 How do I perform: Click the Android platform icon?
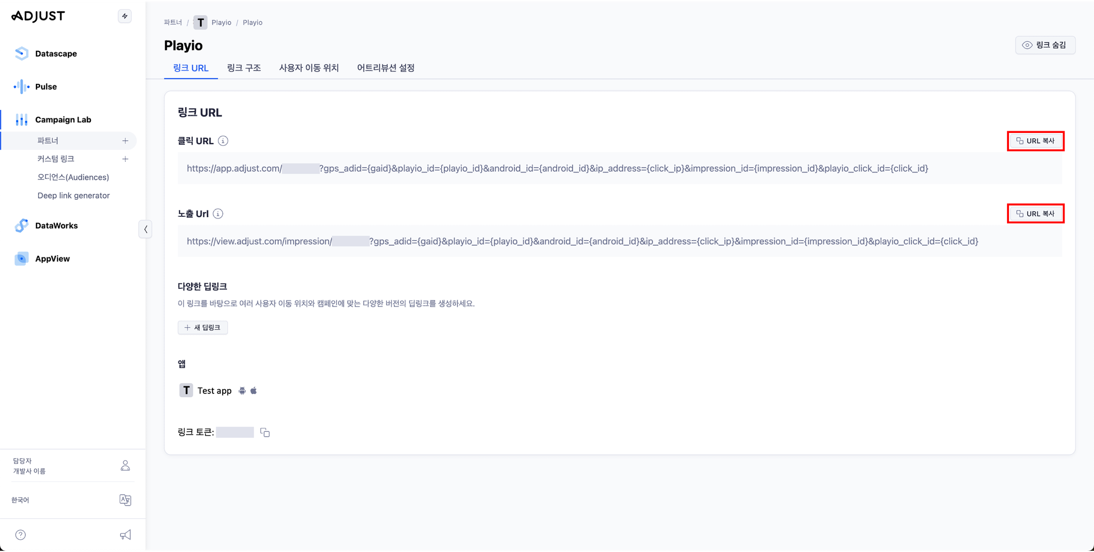[x=242, y=391]
